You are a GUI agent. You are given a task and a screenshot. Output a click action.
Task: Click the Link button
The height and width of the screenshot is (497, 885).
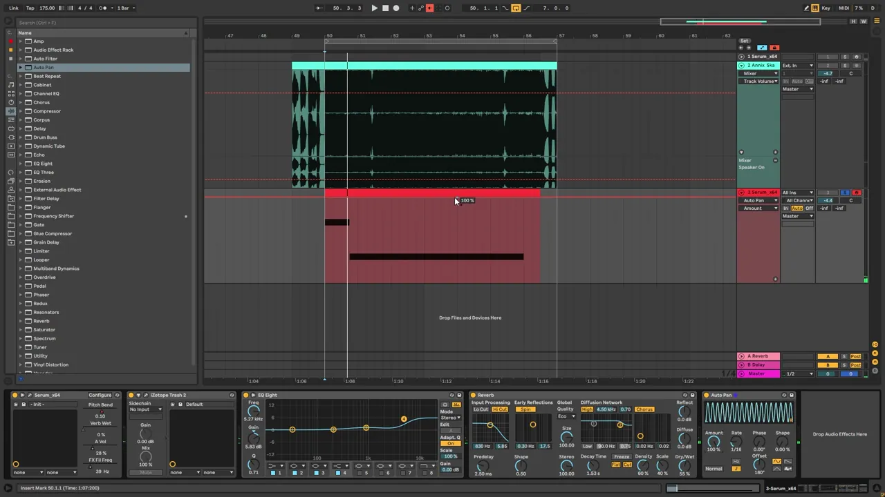click(x=14, y=8)
